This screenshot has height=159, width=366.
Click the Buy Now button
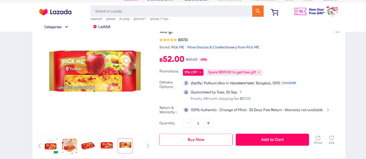196,140
